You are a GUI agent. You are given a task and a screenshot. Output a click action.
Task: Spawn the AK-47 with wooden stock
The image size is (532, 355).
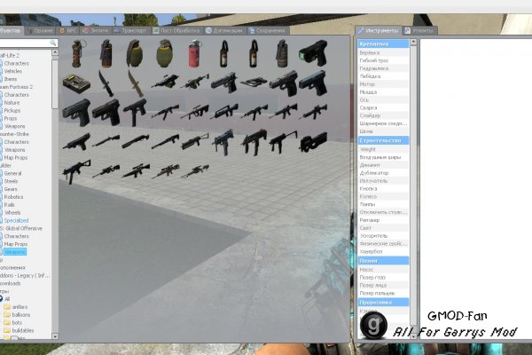tap(165, 112)
